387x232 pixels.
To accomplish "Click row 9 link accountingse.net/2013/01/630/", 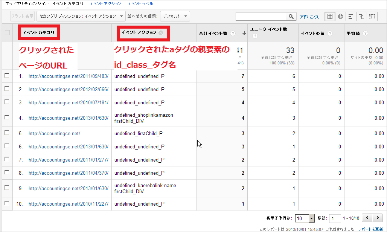I will point(69,189).
